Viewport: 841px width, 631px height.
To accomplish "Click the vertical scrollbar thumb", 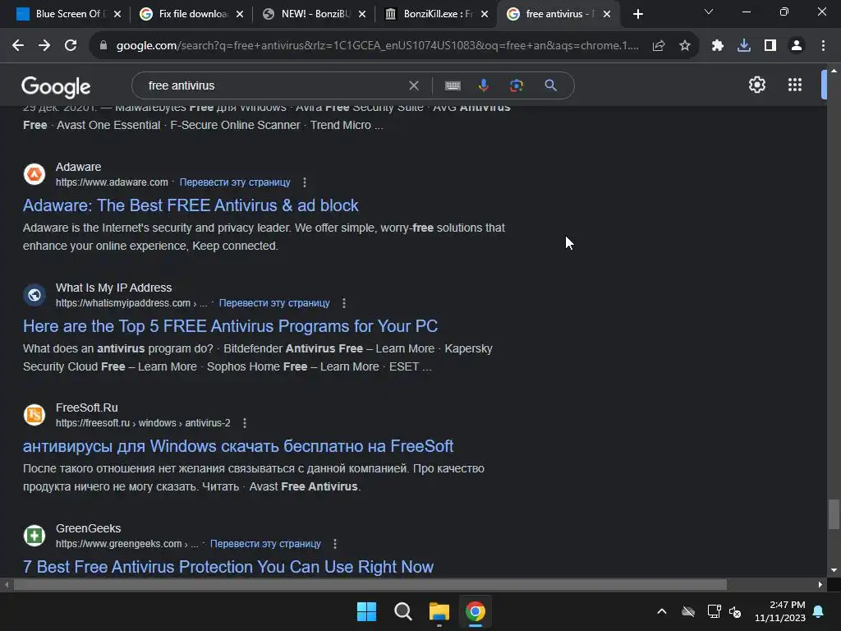I will (x=834, y=514).
